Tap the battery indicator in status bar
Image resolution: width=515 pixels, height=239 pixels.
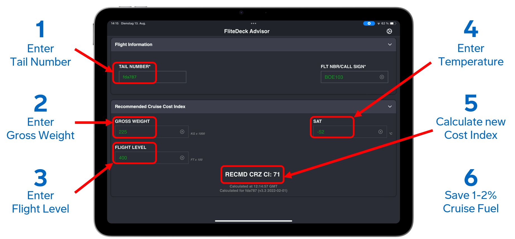pyautogui.click(x=393, y=23)
